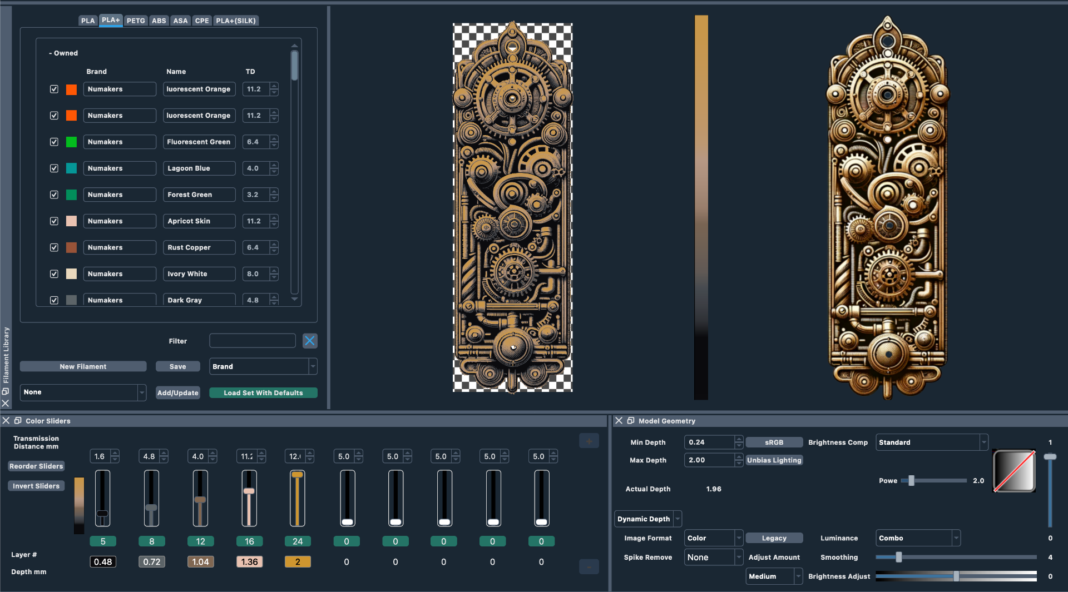Close the Filament Library side panel

pos(6,403)
